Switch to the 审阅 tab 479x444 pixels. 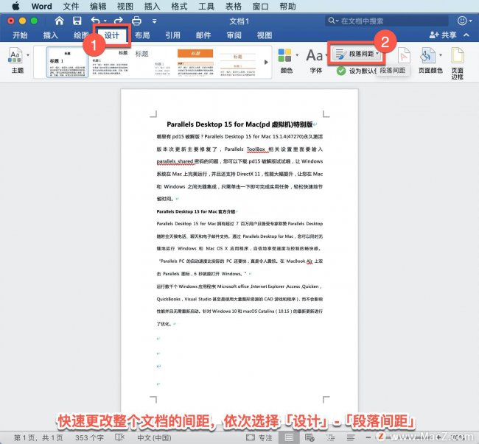234,35
